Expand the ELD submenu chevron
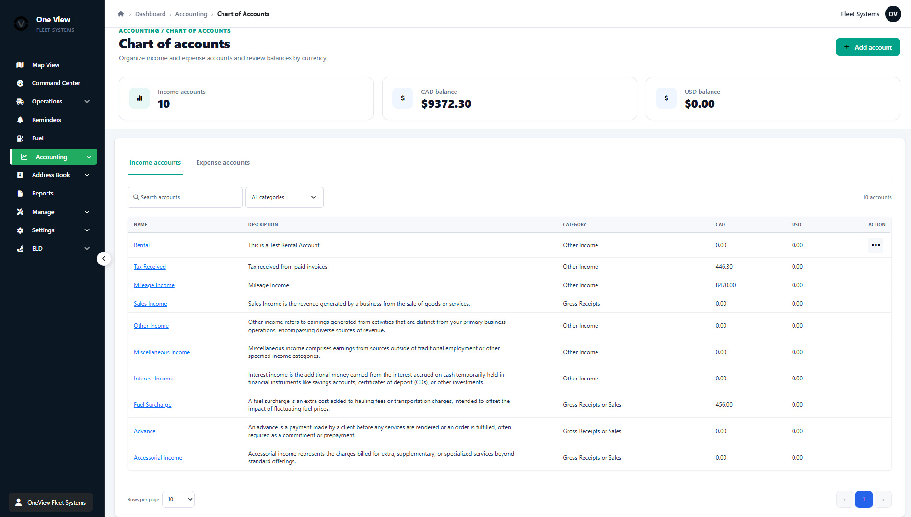Image resolution: width=911 pixels, height=517 pixels. (87, 249)
